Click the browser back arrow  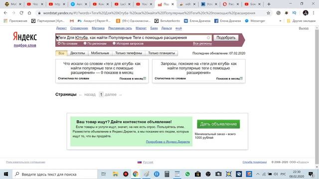pyautogui.click(x=5, y=13)
